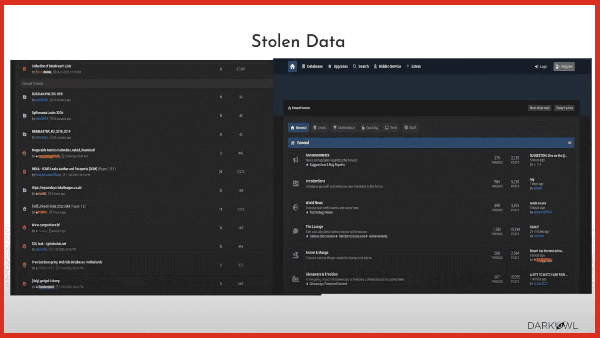Collapse the General section header
This screenshot has height=338, width=600.
click(x=569, y=143)
